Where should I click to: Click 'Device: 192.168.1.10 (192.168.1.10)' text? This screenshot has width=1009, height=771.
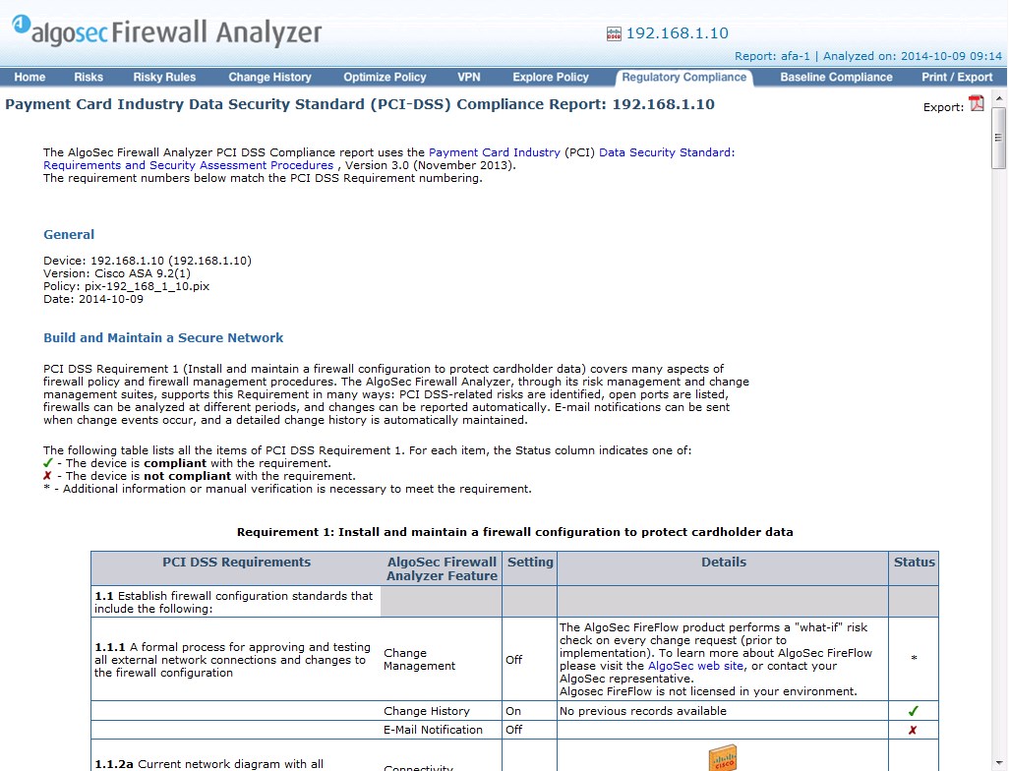(148, 261)
